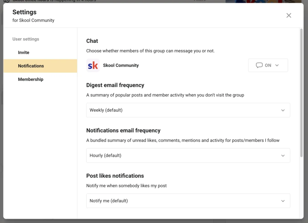This screenshot has height=223, width=308.
Task: Open the Weekly (default) digest dropdown
Action: (x=188, y=110)
